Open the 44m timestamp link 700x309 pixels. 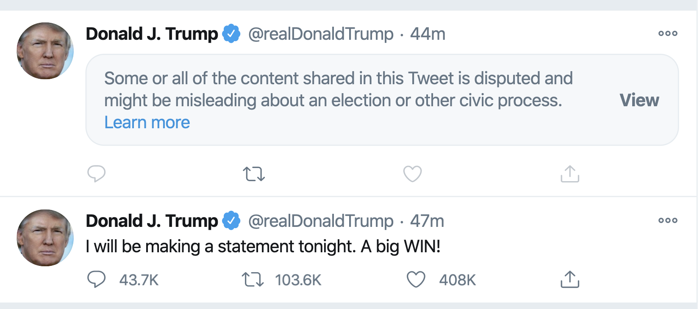click(428, 34)
